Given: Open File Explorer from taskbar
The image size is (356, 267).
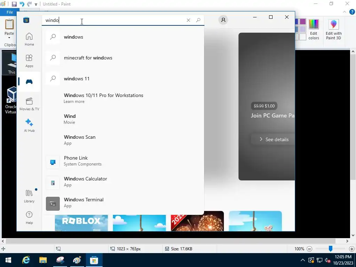Looking at the screenshot, I should [x=43, y=260].
